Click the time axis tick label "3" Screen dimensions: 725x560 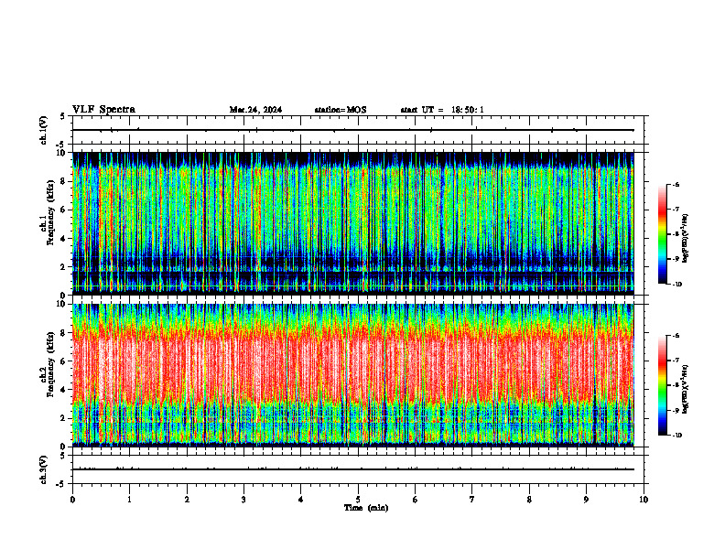[243, 500]
